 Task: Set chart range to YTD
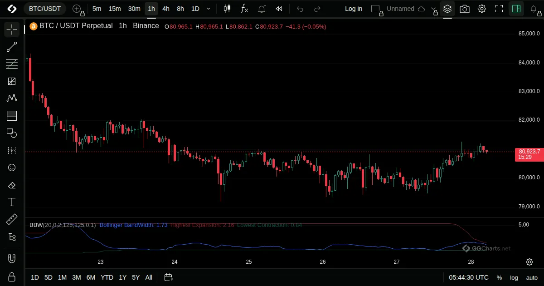(107, 277)
